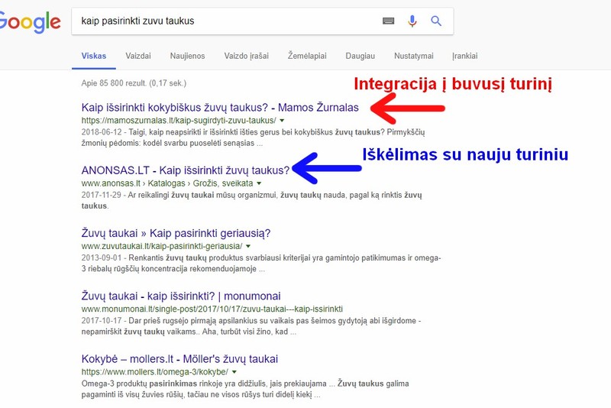Open the Naujienos tab
Viewport: 611px width, 408px height.
point(187,56)
